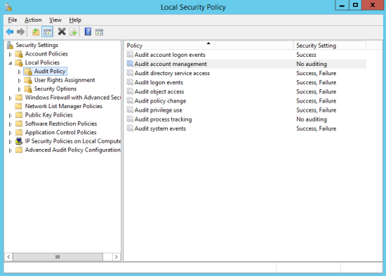
Task: Click the Local Security Policy title bar icon
Action: click(8, 7)
